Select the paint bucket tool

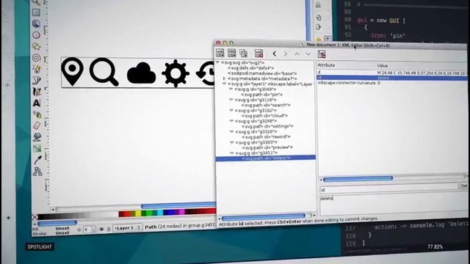click(x=37, y=137)
